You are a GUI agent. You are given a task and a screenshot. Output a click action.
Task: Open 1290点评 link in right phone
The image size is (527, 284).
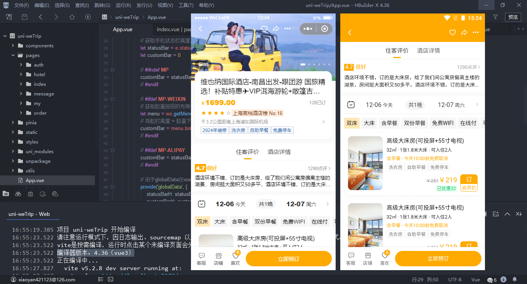tap(469, 67)
